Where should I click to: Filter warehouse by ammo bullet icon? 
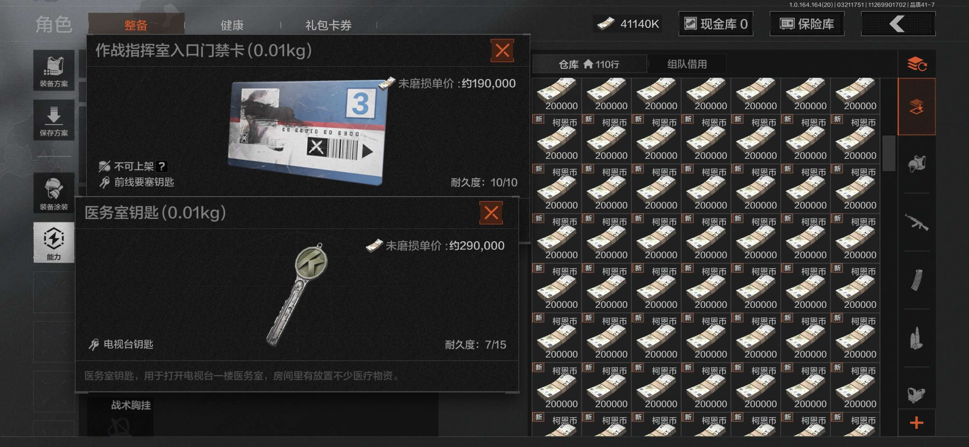point(916,338)
